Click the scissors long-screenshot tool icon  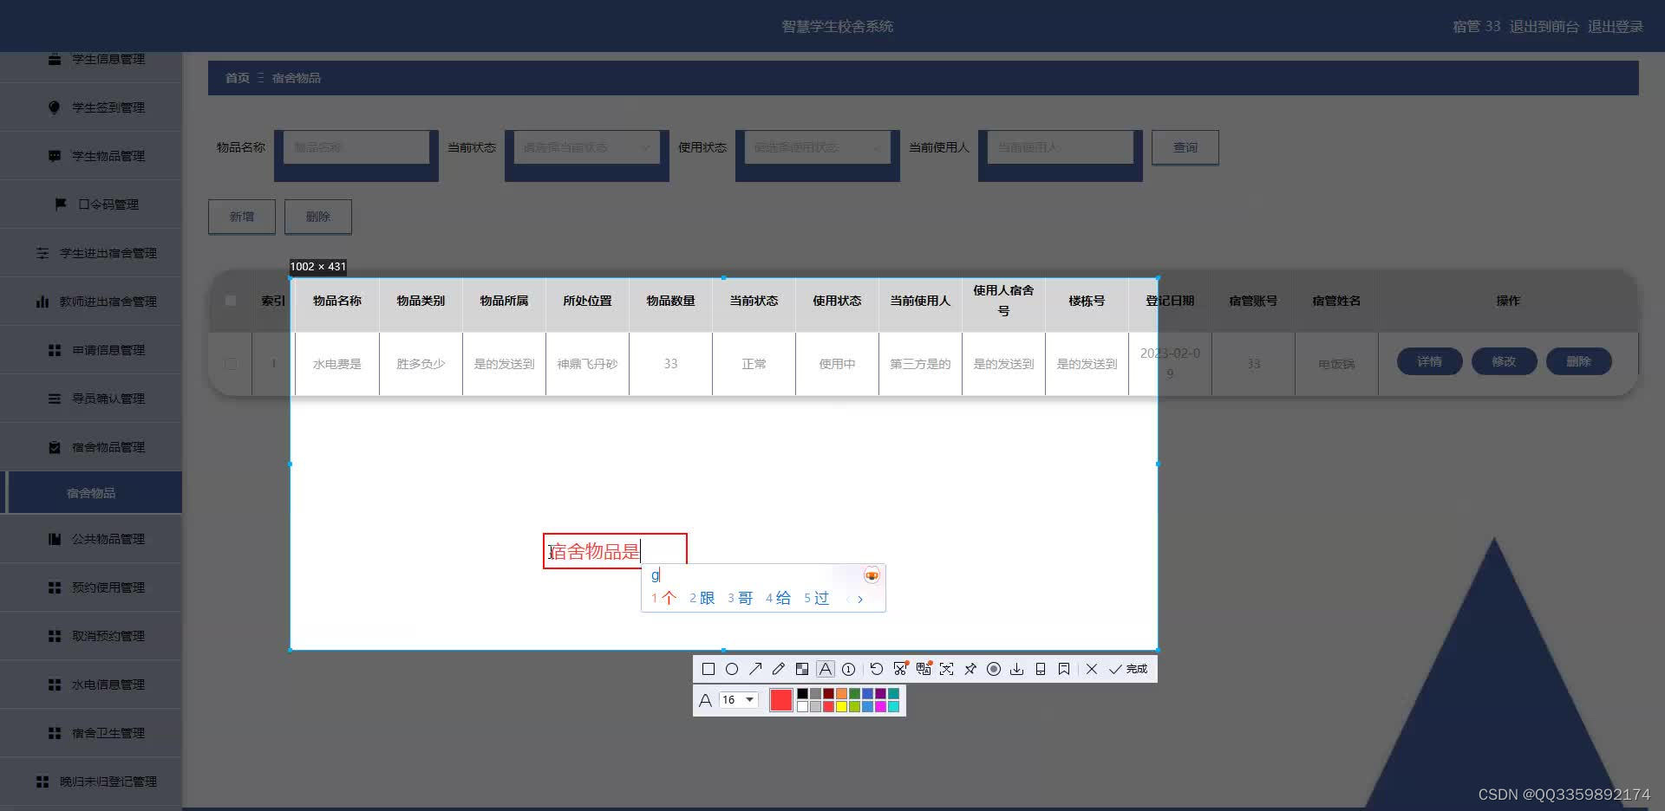(x=901, y=669)
